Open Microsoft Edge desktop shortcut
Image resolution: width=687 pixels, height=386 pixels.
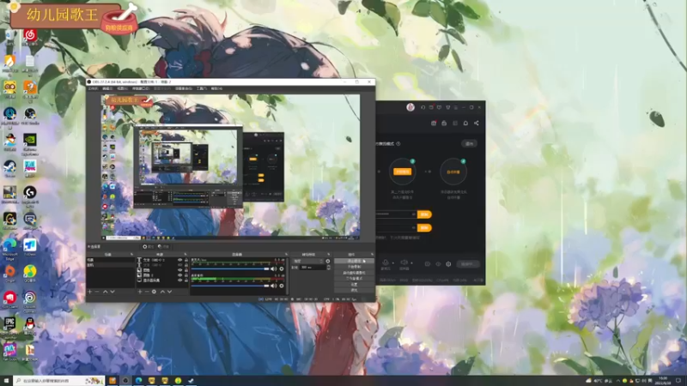9,249
